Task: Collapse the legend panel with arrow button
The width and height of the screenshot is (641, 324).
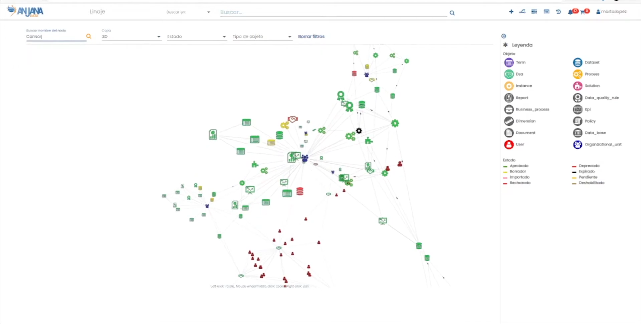Action: tap(504, 36)
